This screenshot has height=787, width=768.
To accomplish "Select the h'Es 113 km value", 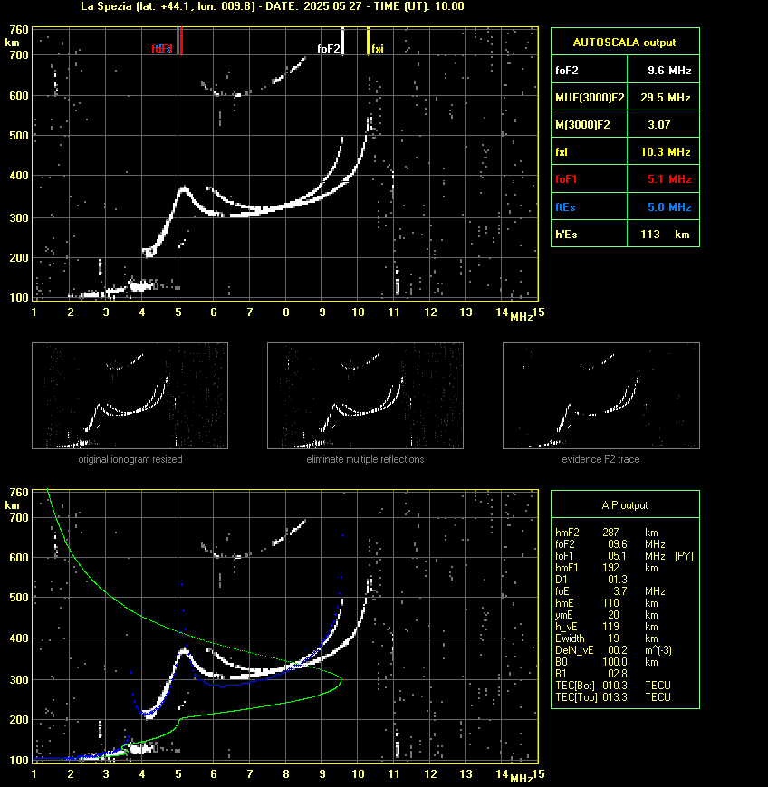I will tap(665, 235).
